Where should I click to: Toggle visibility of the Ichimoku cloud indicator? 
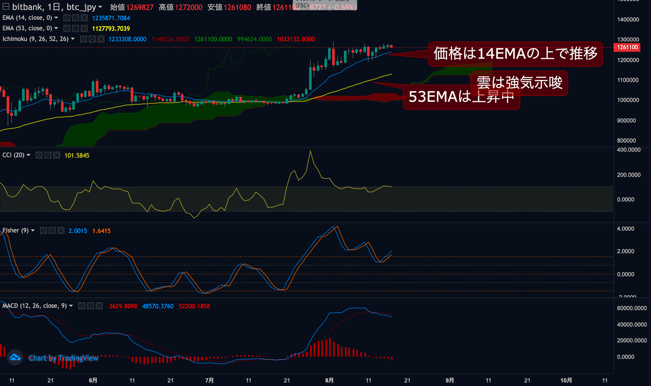(83, 39)
